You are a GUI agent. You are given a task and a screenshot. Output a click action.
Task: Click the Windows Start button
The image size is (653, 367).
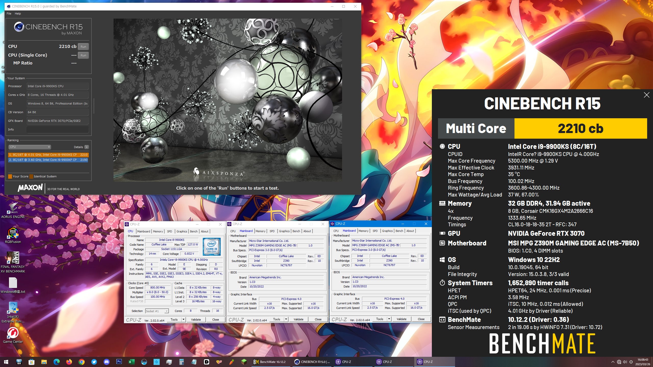[x=6, y=362]
